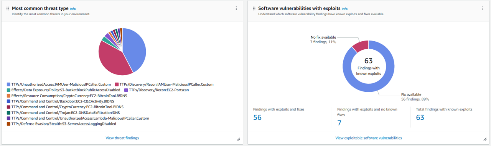Grab the drag handle of Most common threat type widget
This screenshot has height=146, width=491.
tap(8, 8)
